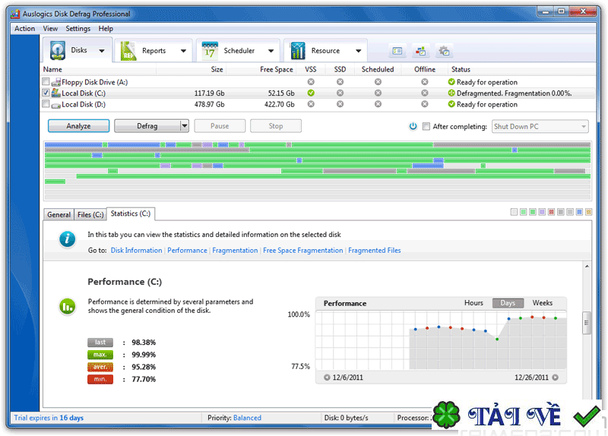
Task: Tick the Floppy Disk Drive (A:) checkbox
Action: [x=46, y=82]
